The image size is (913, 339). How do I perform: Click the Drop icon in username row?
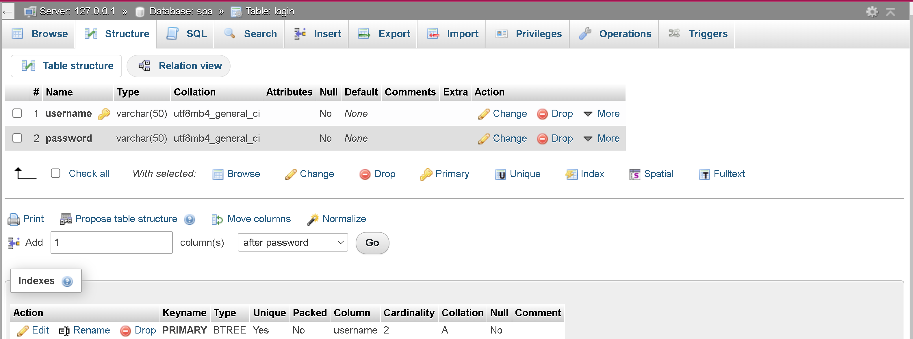click(542, 114)
